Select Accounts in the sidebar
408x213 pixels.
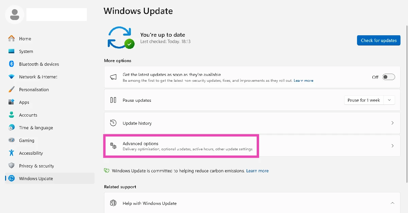coord(28,115)
